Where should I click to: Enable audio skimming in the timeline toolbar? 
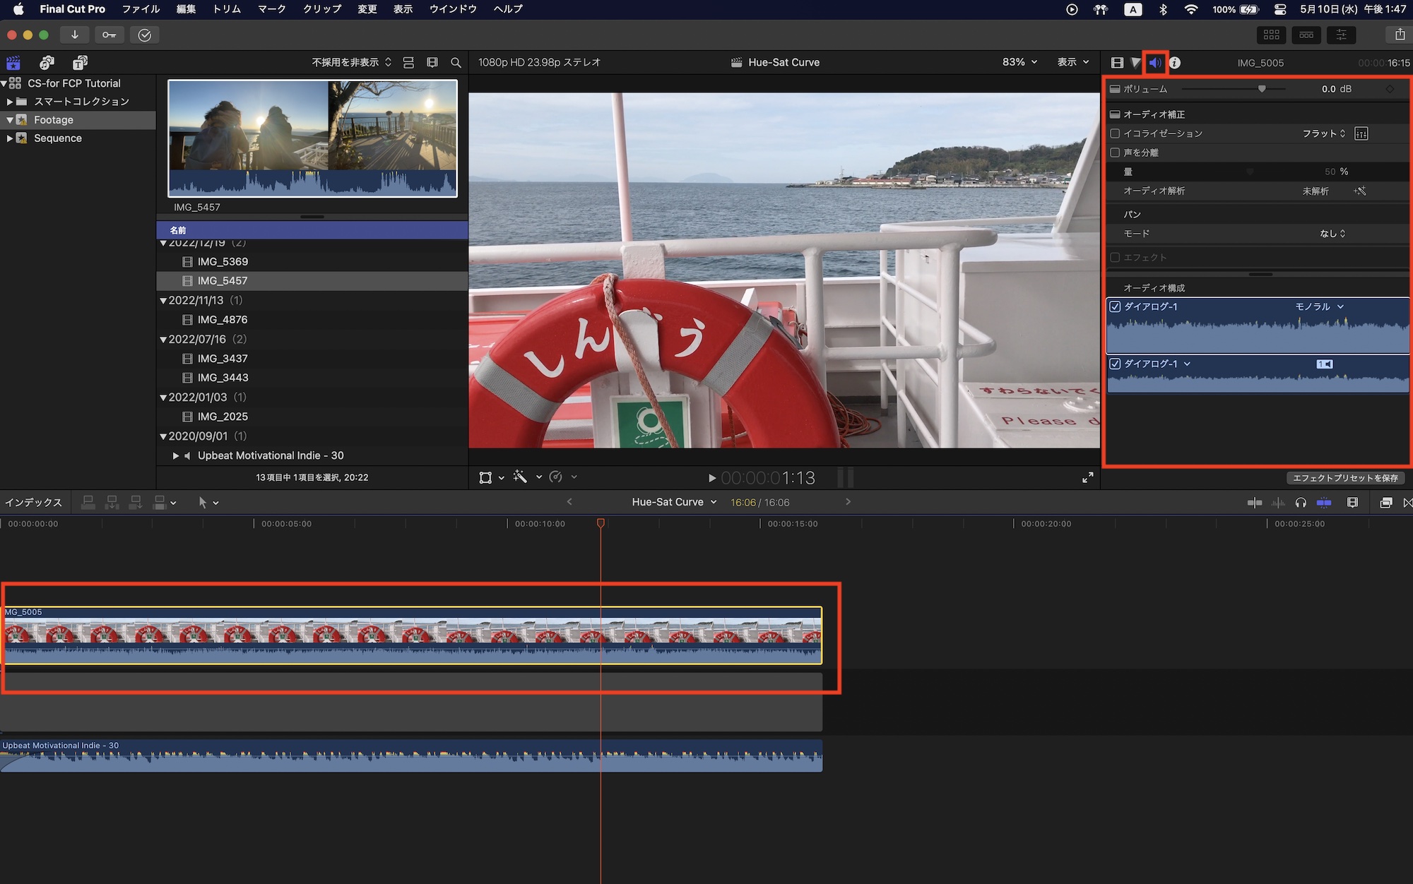(x=1279, y=502)
